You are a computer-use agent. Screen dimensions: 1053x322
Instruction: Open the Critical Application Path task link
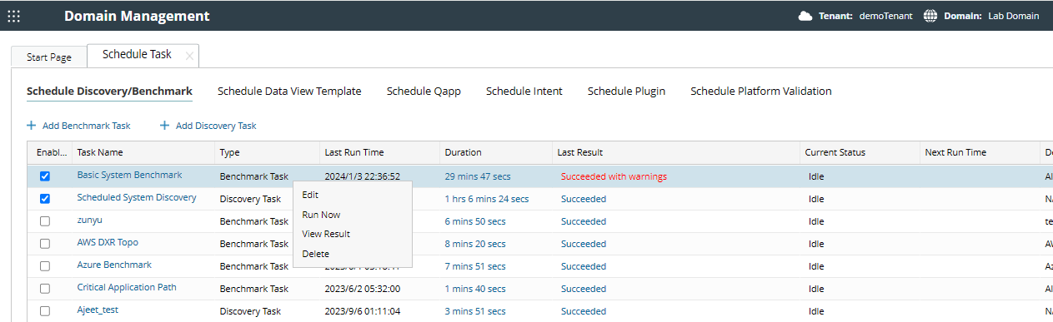coord(127,288)
